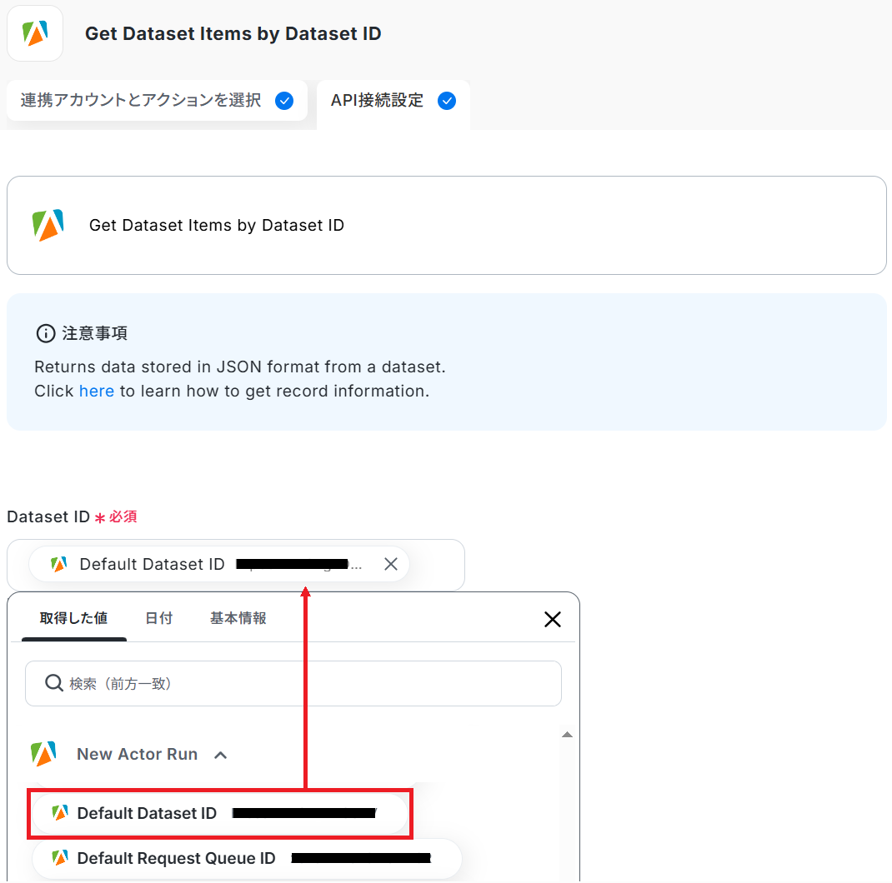This screenshot has height=883, width=892.
Task: Open the 連携アカウントとアクションを選択 tab
Action: pyautogui.click(x=157, y=101)
